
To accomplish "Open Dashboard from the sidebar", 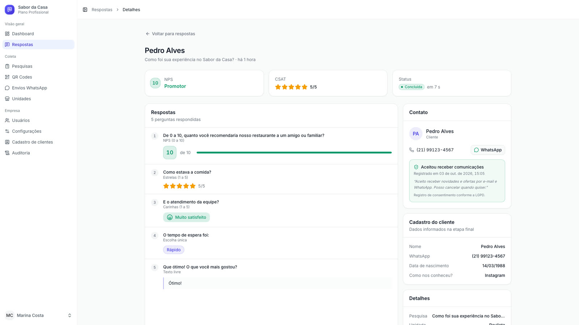I will coord(38,34).
